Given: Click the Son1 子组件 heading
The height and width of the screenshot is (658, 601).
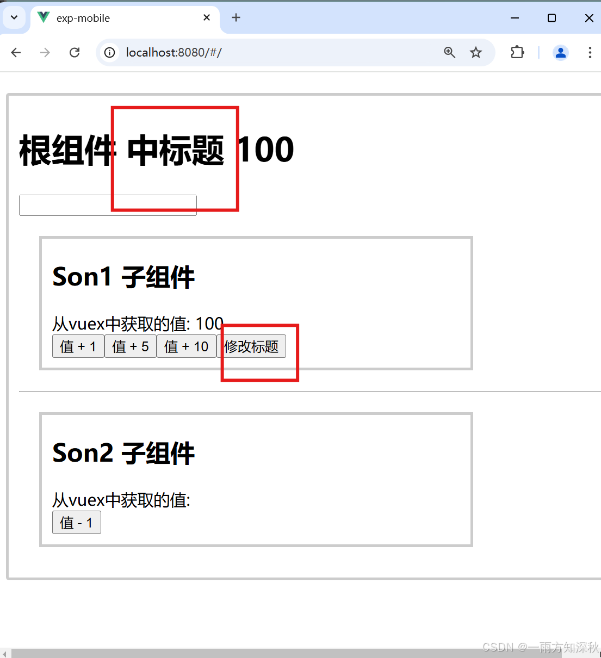Looking at the screenshot, I should pyautogui.click(x=123, y=277).
